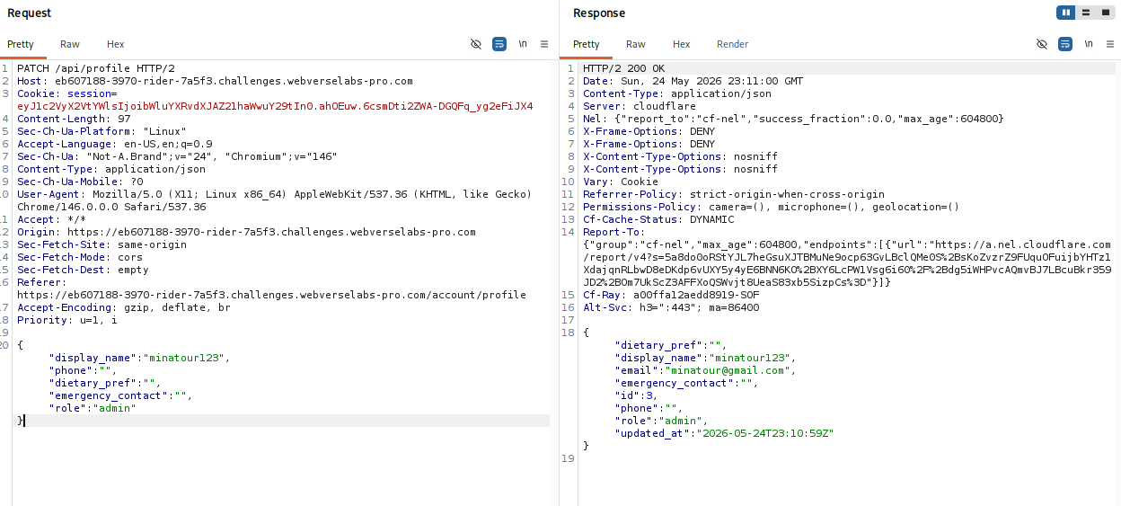The height and width of the screenshot is (506, 1121).
Task: Click "display_name" line in the response body
Action: point(705,358)
